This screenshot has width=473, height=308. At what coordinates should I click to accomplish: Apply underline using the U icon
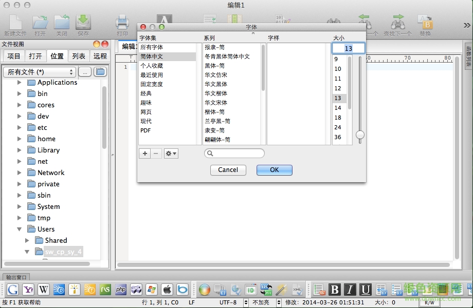click(366, 290)
